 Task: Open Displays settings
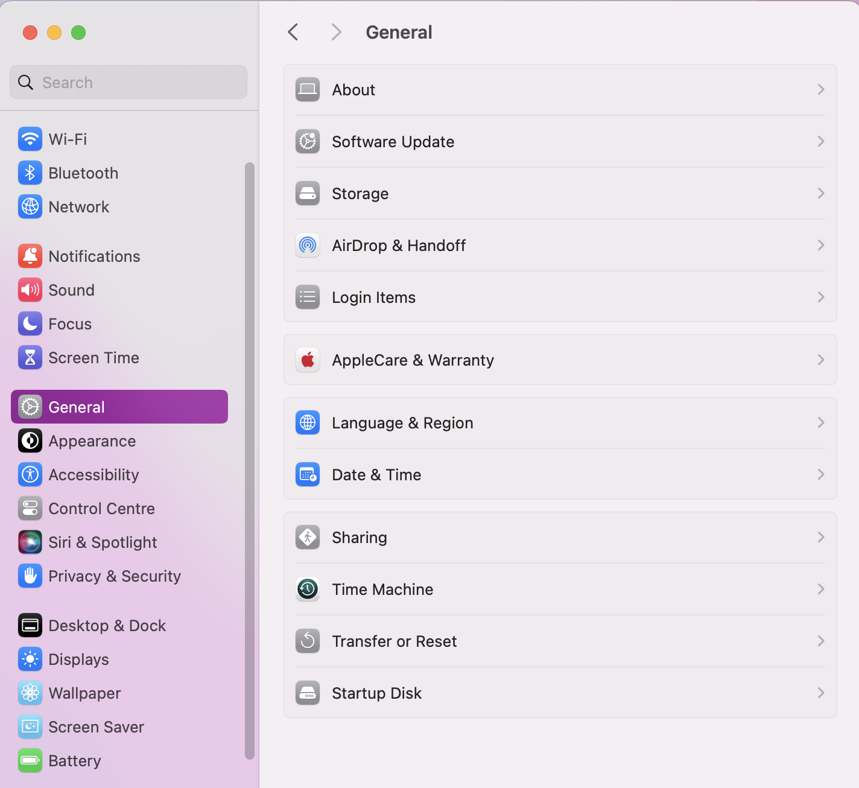coord(78,659)
